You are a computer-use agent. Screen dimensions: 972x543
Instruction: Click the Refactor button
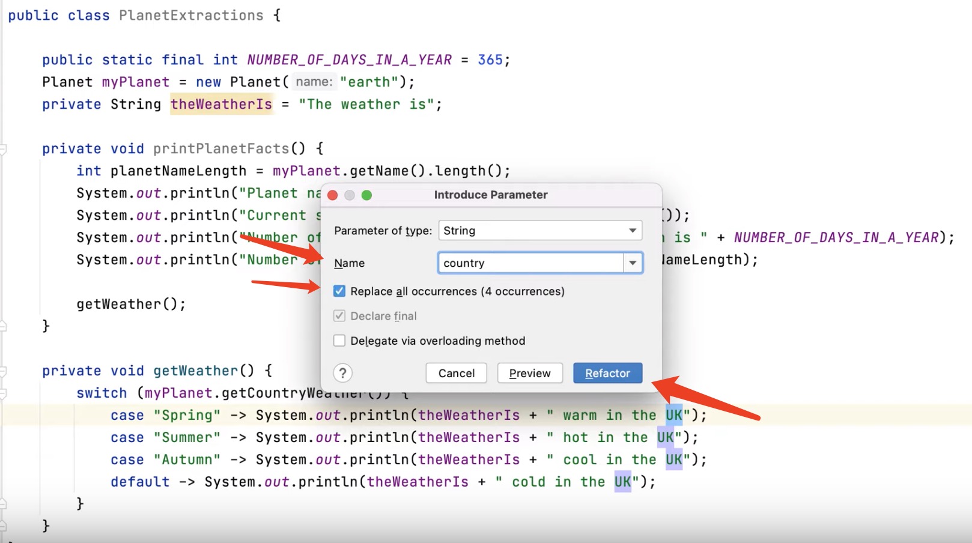click(607, 373)
